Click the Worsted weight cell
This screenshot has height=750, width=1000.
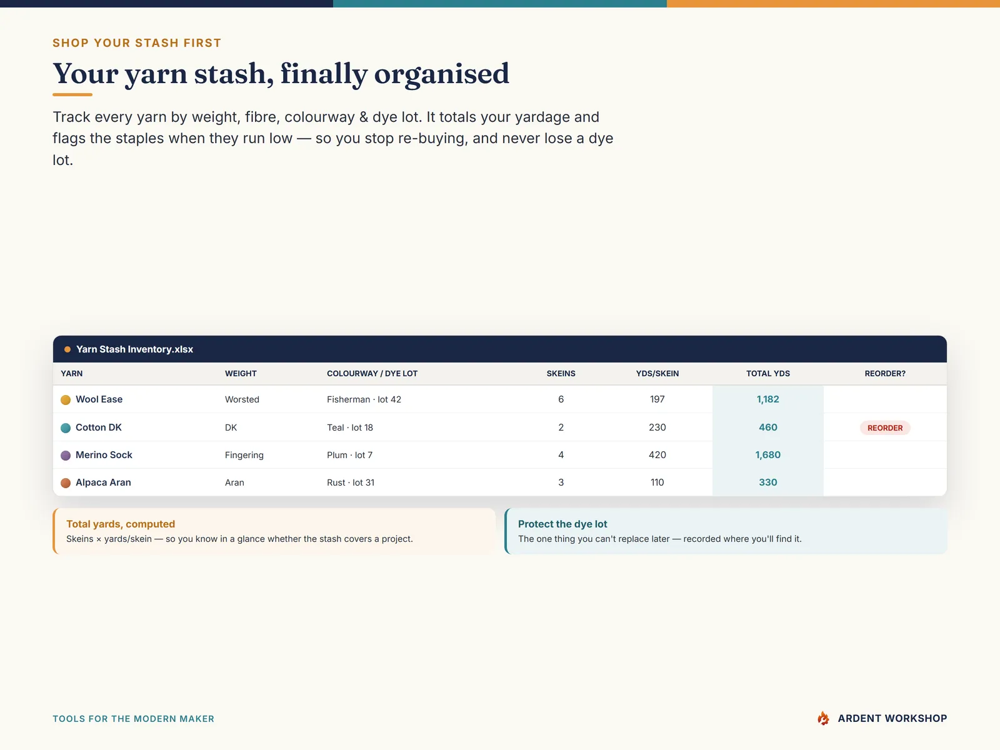click(242, 399)
